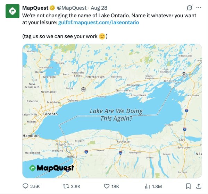Click the 'Lake Are We Doing' label
208x194 pixels.
click(x=116, y=111)
